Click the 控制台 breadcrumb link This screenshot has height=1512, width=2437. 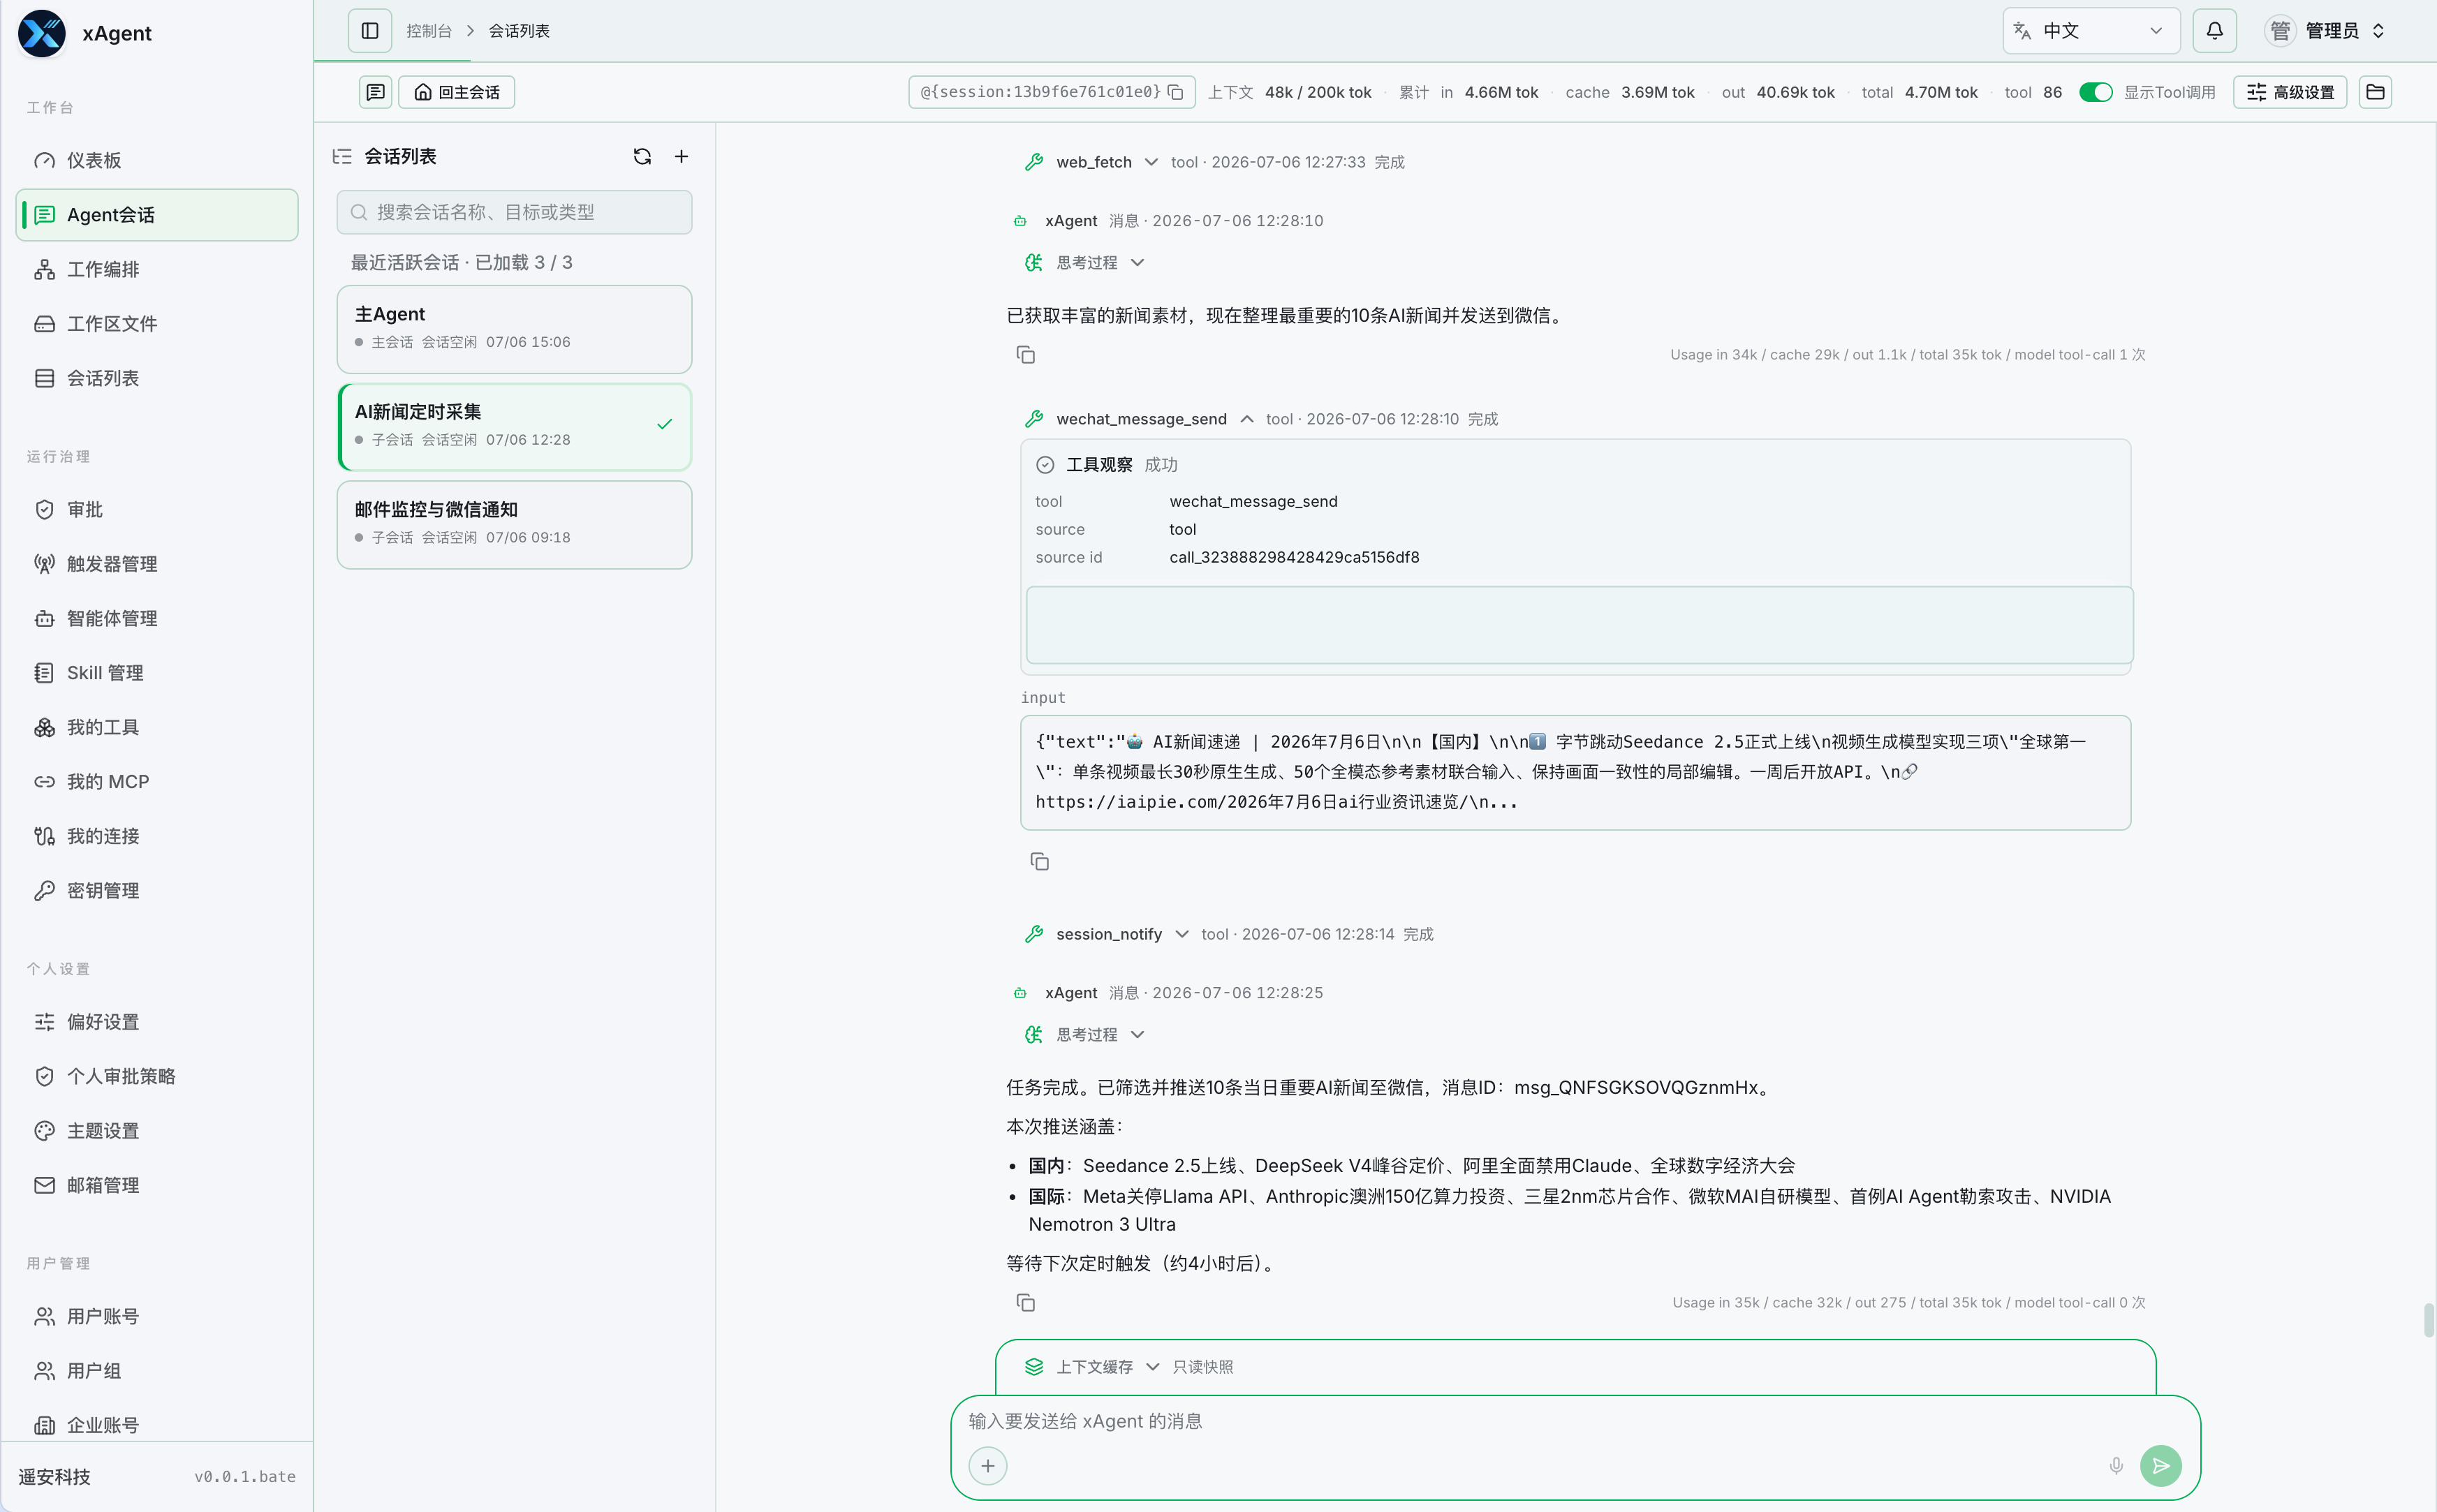pyautogui.click(x=428, y=31)
